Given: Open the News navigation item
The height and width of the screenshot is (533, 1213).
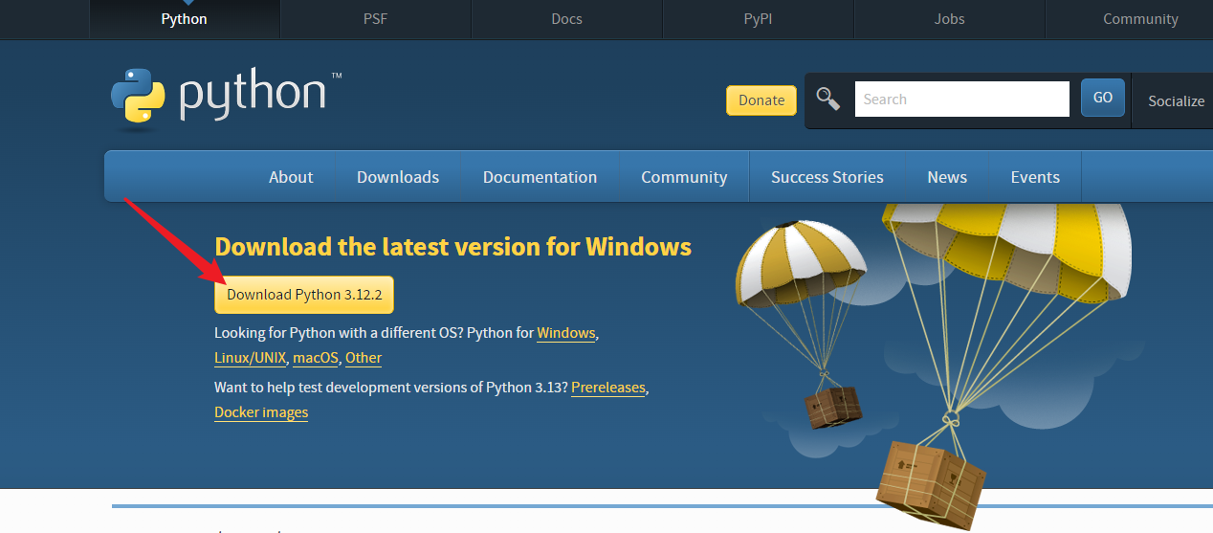Looking at the screenshot, I should click(947, 177).
